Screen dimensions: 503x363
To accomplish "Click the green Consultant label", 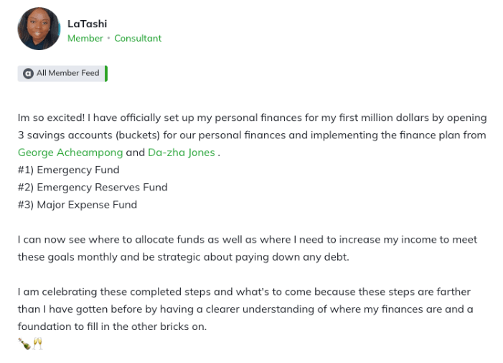I will [138, 39].
